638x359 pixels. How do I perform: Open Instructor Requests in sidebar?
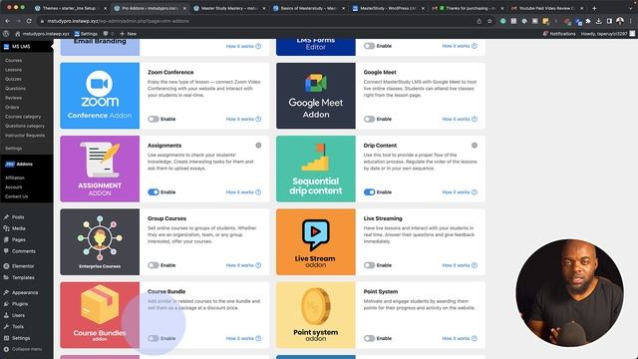pos(25,136)
